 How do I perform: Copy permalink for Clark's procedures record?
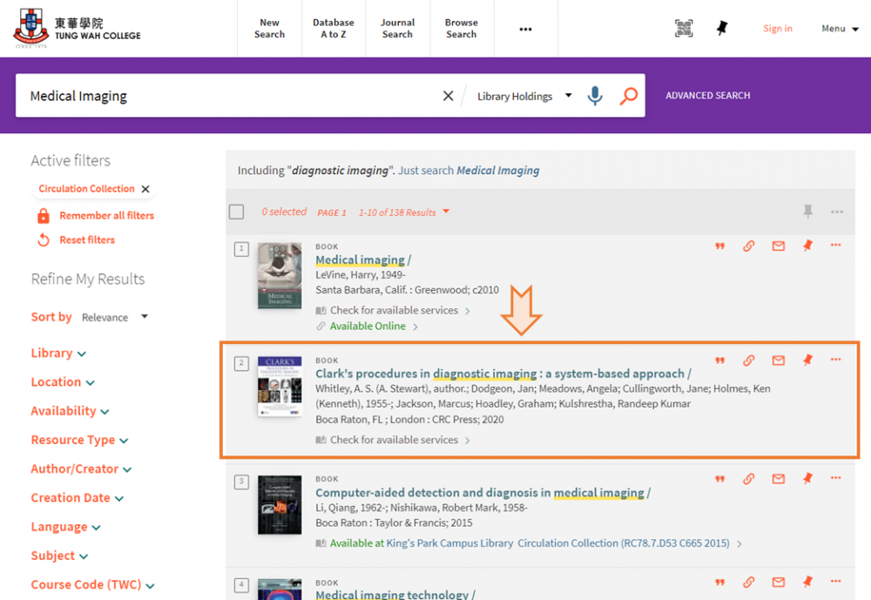point(749,361)
